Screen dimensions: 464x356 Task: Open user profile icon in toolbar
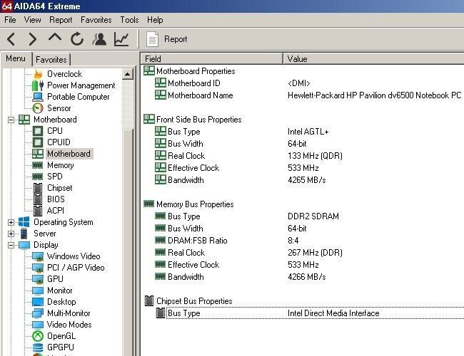pos(99,39)
